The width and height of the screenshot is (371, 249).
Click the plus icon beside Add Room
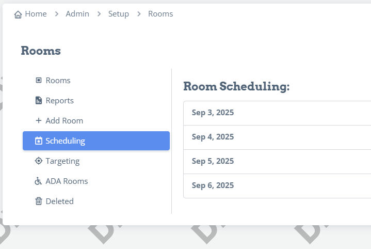[39, 120]
